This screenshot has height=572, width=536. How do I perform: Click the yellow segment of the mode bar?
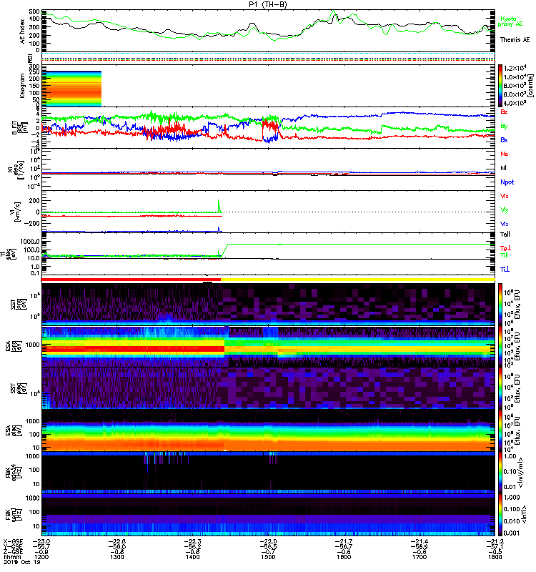pyautogui.click(x=358, y=280)
